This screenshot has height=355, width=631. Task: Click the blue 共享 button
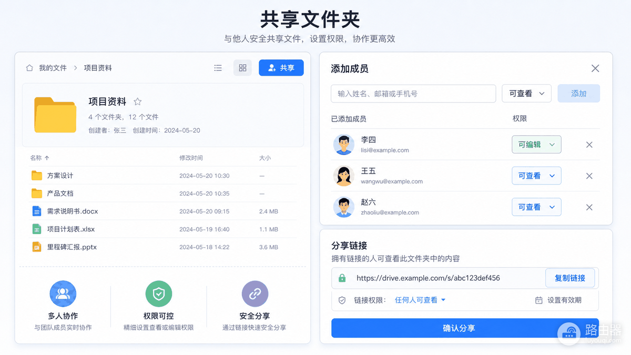pos(281,68)
